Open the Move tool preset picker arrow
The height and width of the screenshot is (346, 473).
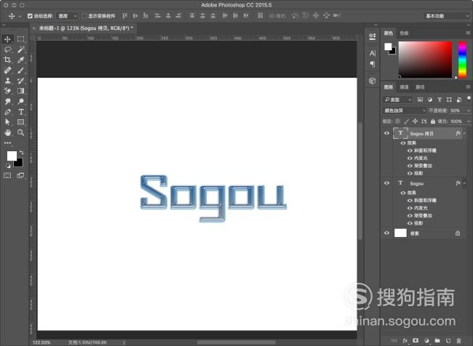pyautogui.click(x=20, y=16)
